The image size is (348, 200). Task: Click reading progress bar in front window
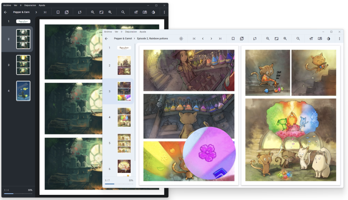[x=119, y=184]
